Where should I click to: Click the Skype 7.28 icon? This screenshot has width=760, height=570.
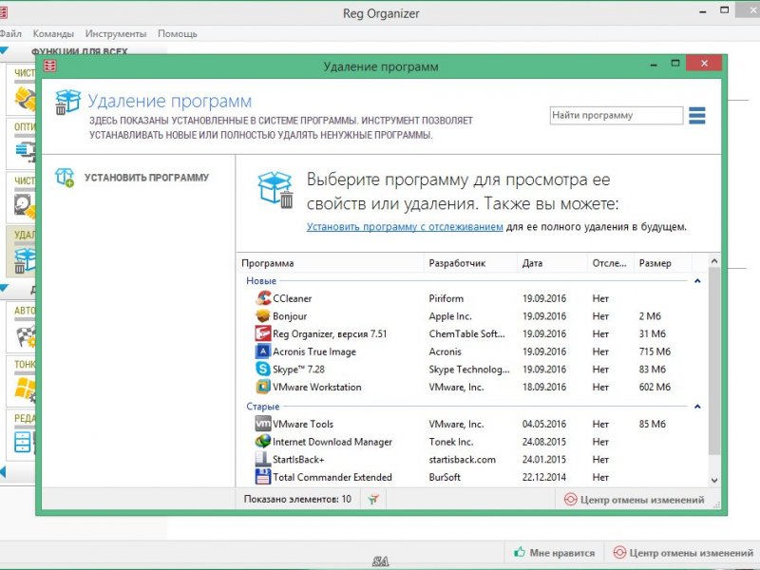(263, 370)
